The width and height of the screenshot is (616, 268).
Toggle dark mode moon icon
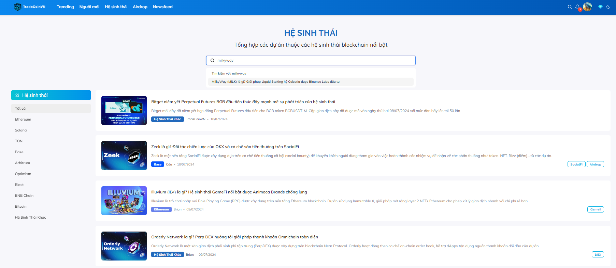[x=608, y=7]
